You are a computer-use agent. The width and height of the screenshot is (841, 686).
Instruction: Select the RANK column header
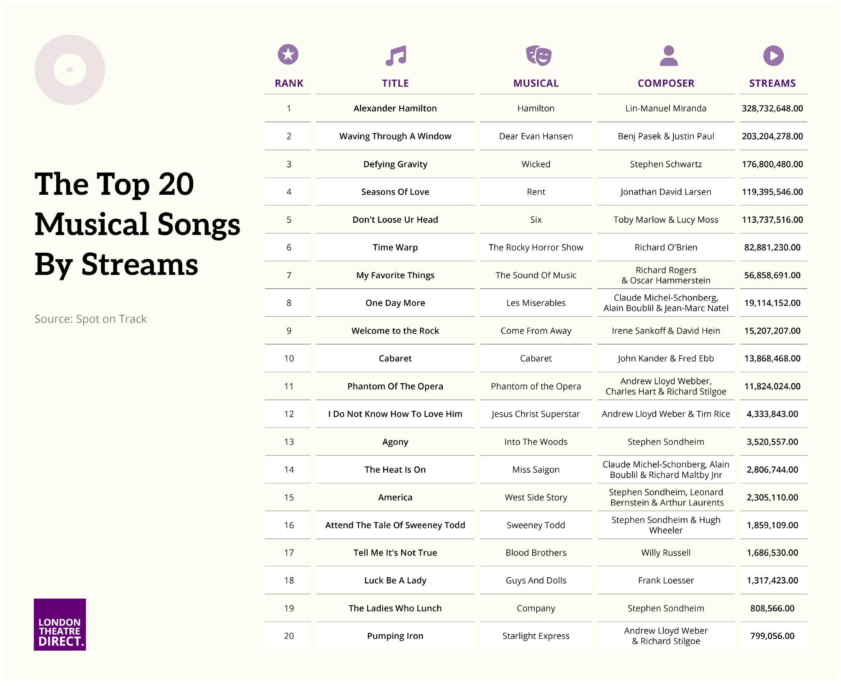(289, 83)
